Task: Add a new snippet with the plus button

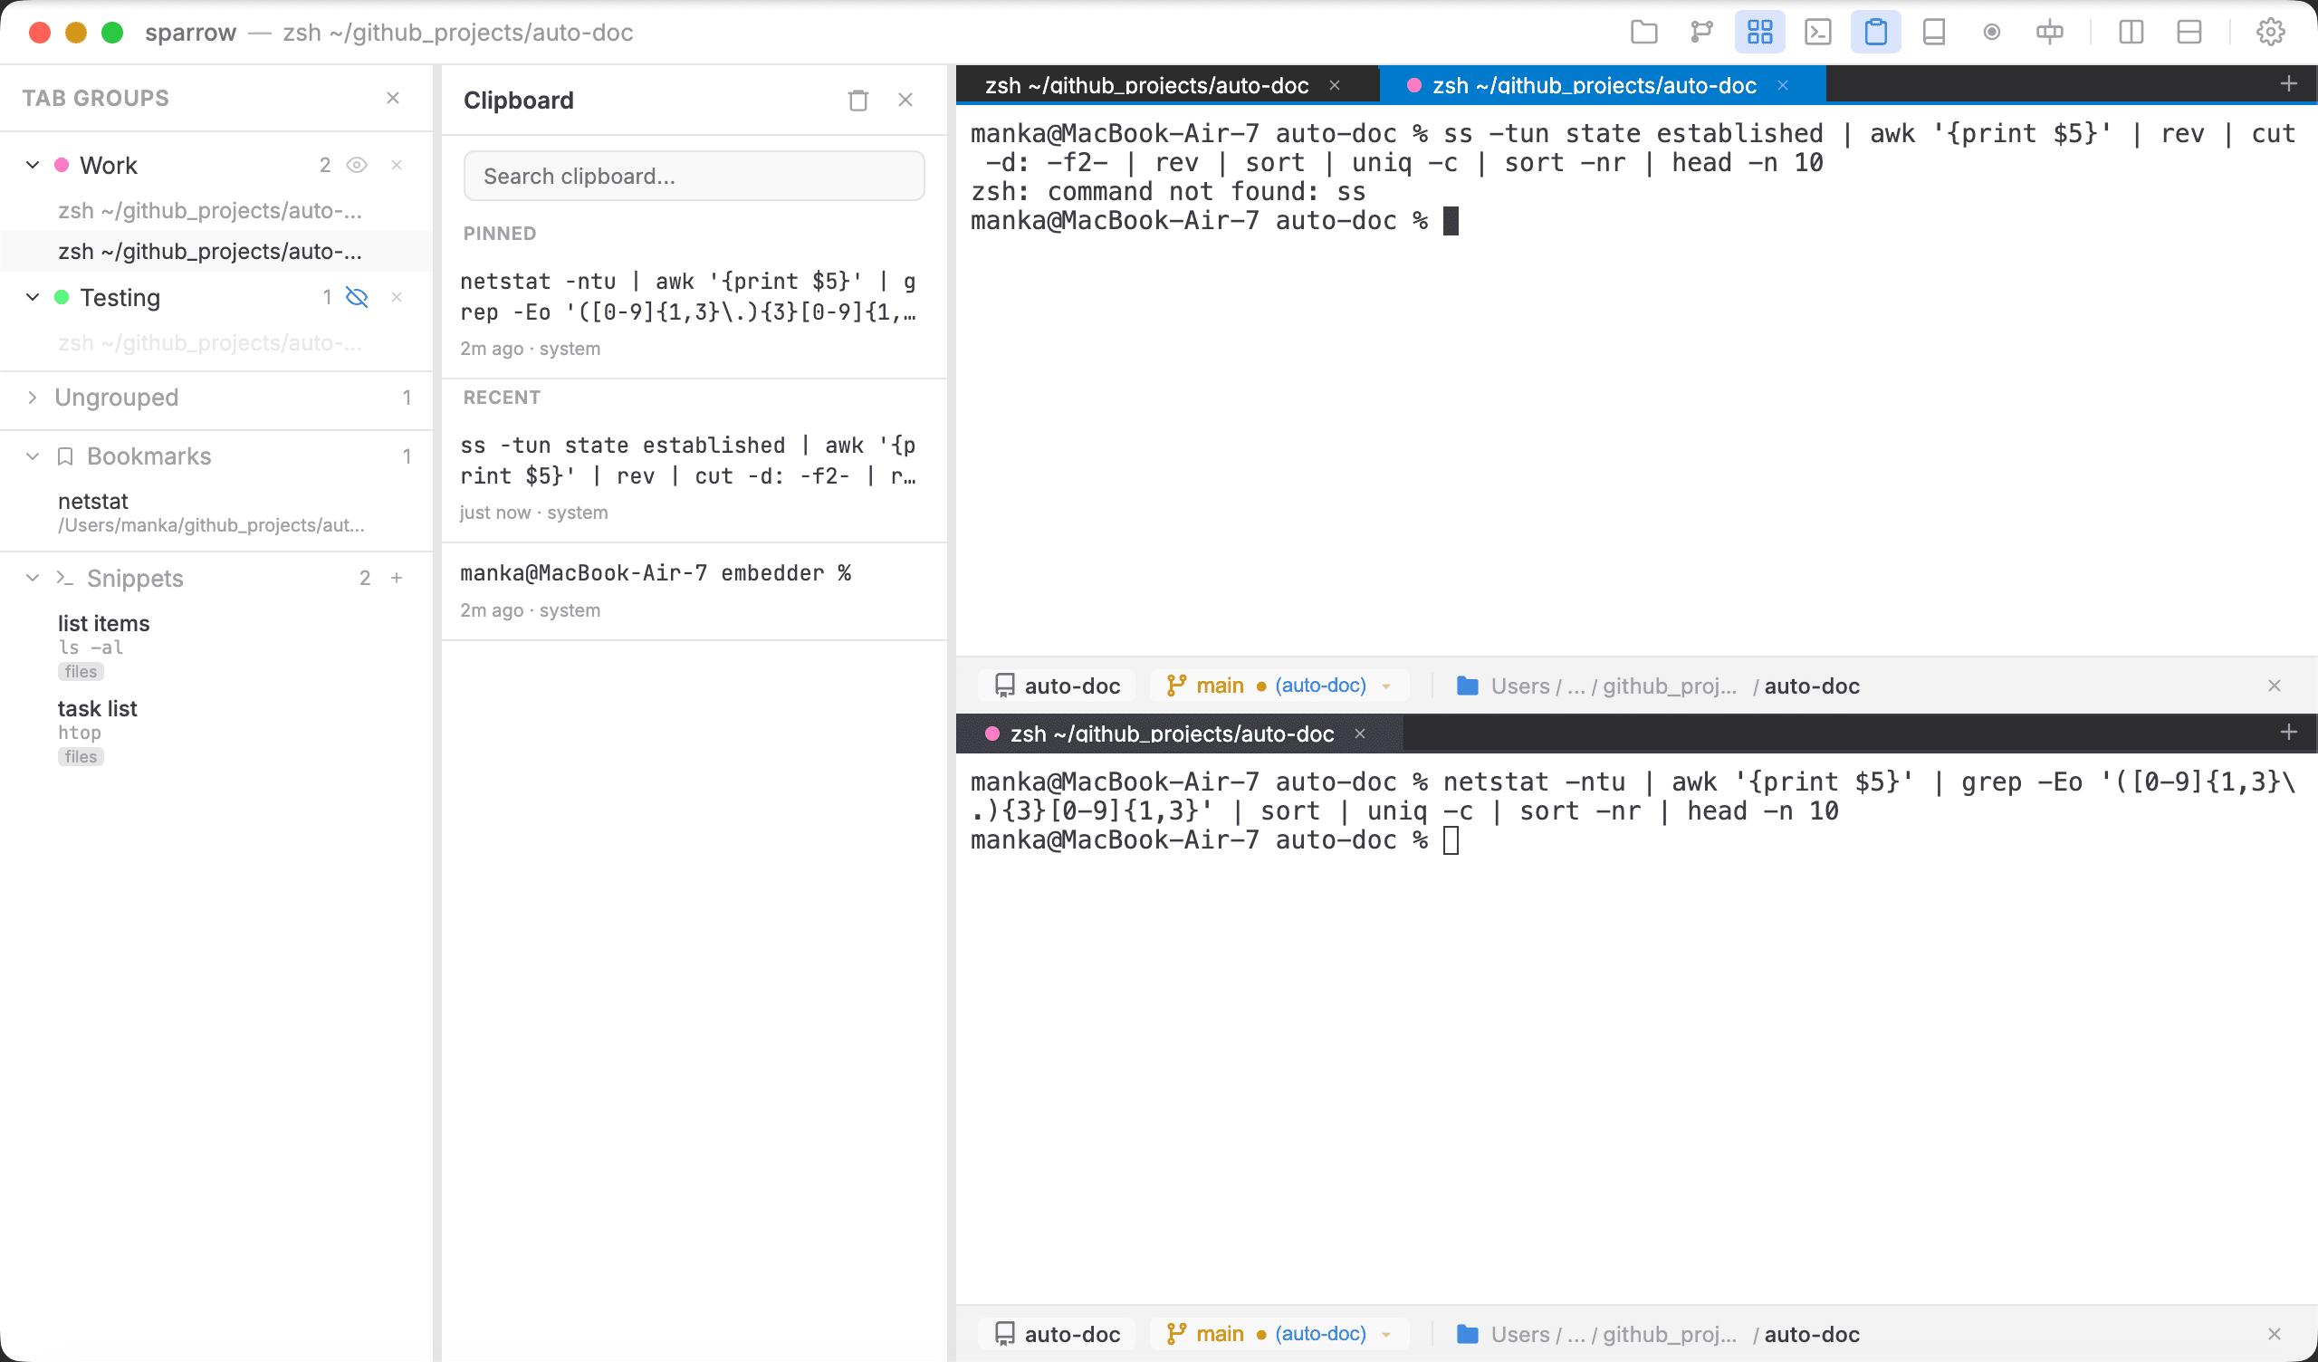Action: pyautogui.click(x=398, y=578)
